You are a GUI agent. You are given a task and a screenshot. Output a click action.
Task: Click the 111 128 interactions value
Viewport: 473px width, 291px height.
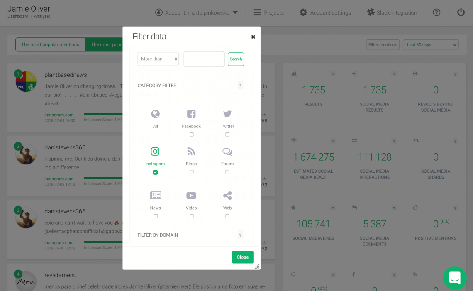click(x=374, y=157)
